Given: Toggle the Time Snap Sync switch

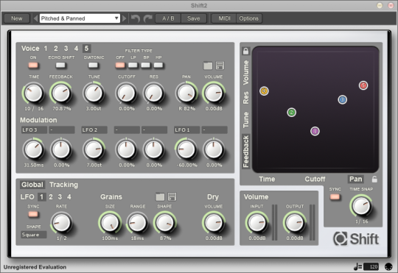Looking at the screenshot, I should coord(335,197).
